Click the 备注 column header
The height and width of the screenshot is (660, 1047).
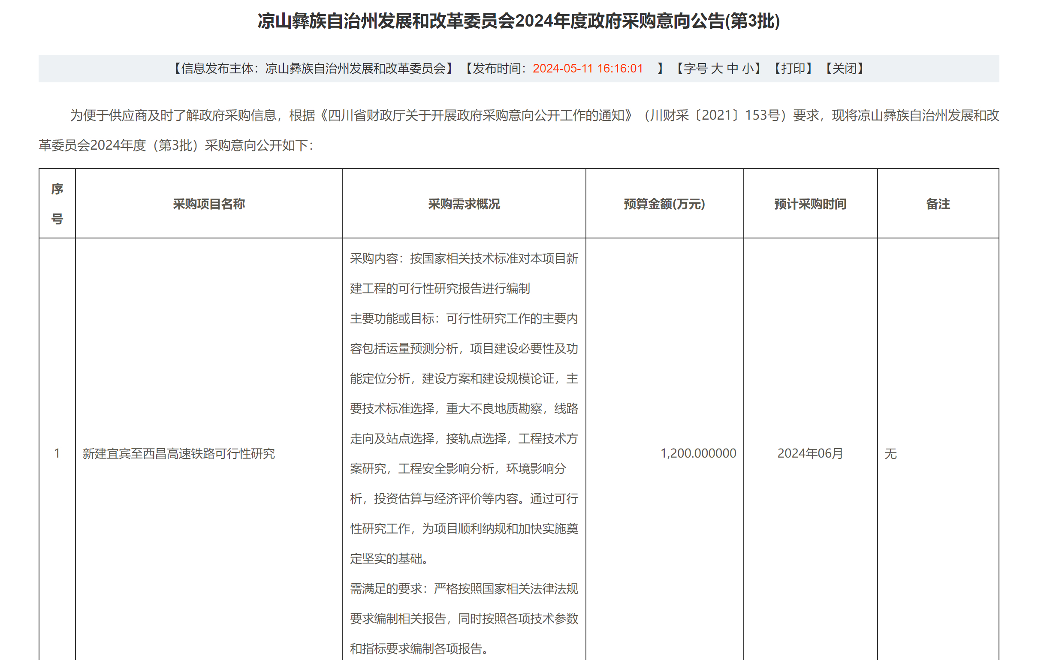point(938,204)
